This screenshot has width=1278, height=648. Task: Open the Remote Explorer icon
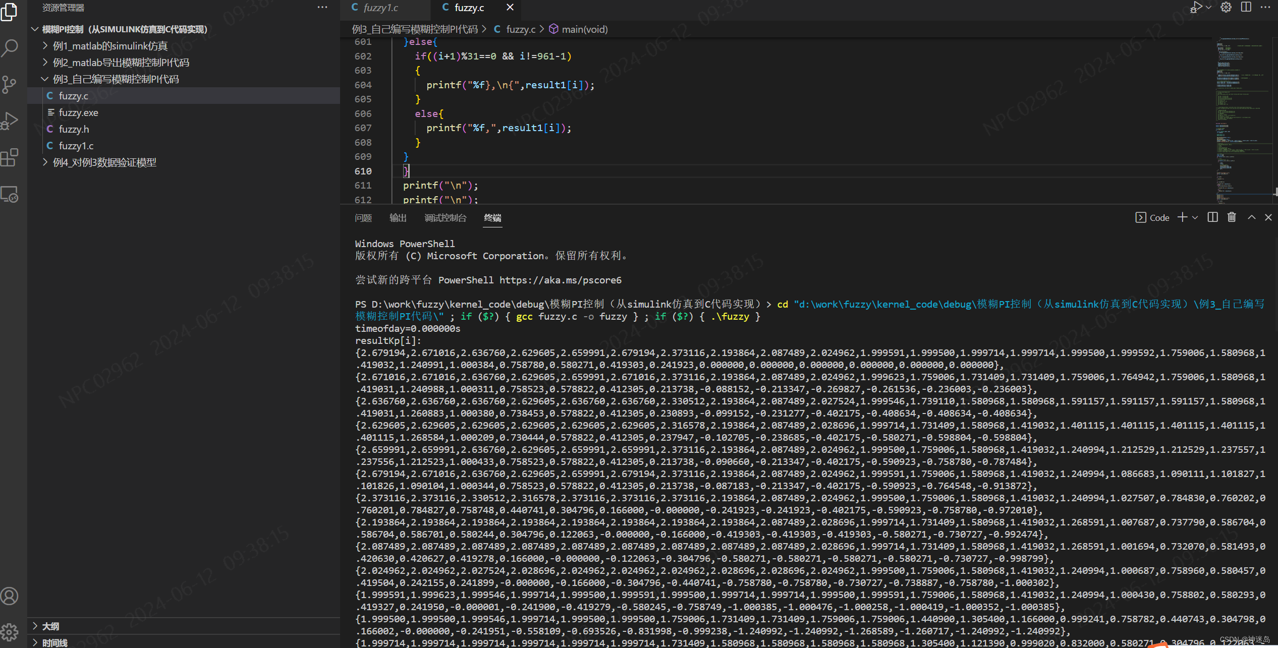click(x=10, y=195)
